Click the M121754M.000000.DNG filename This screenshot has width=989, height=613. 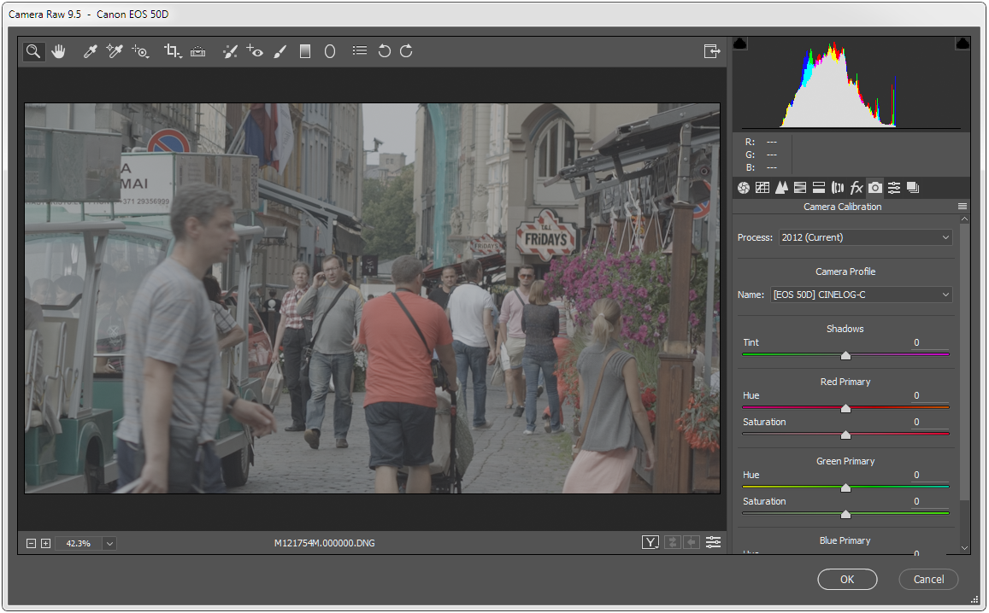click(x=324, y=543)
